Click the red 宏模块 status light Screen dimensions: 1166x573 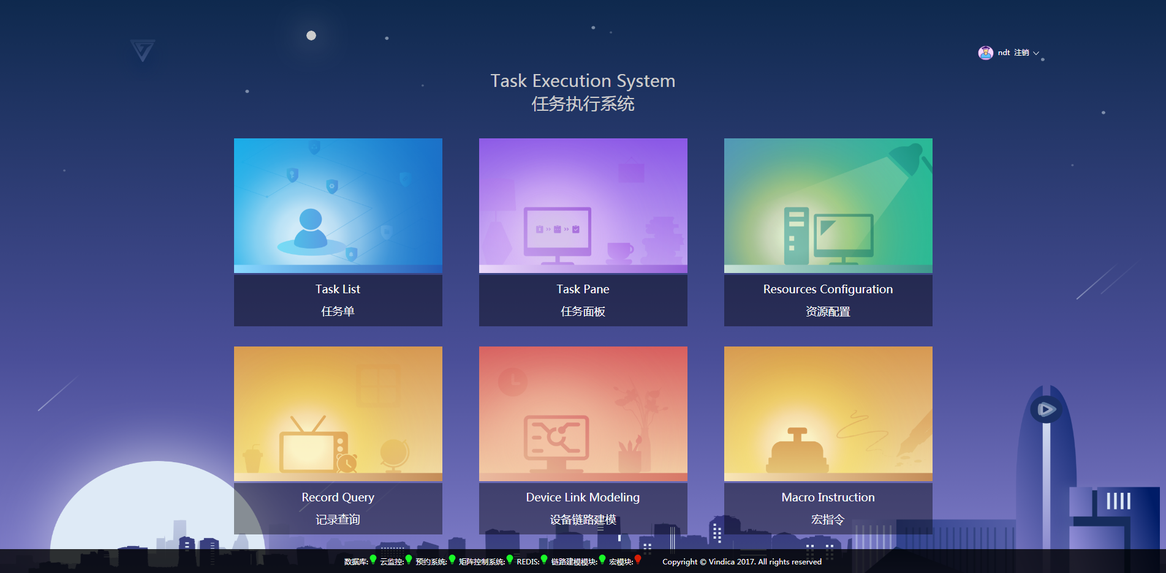638,560
